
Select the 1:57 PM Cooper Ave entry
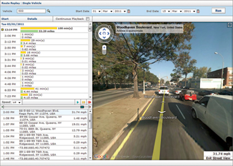click(x=44, y=124)
